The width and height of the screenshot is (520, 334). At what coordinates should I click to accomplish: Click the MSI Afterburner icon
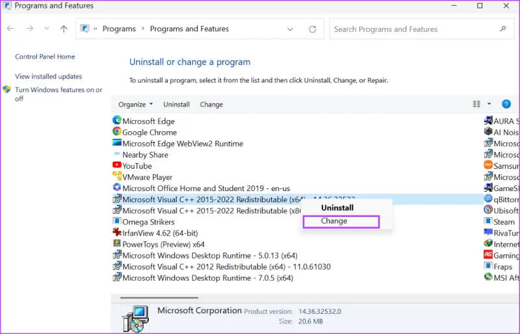tap(488, 277)
